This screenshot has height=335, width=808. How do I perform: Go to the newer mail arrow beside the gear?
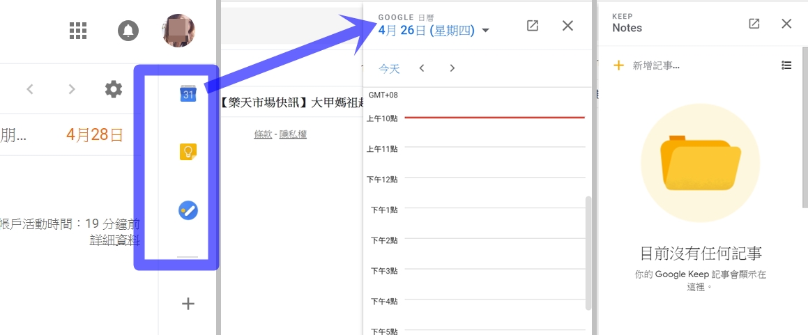[x=30, y=90]
